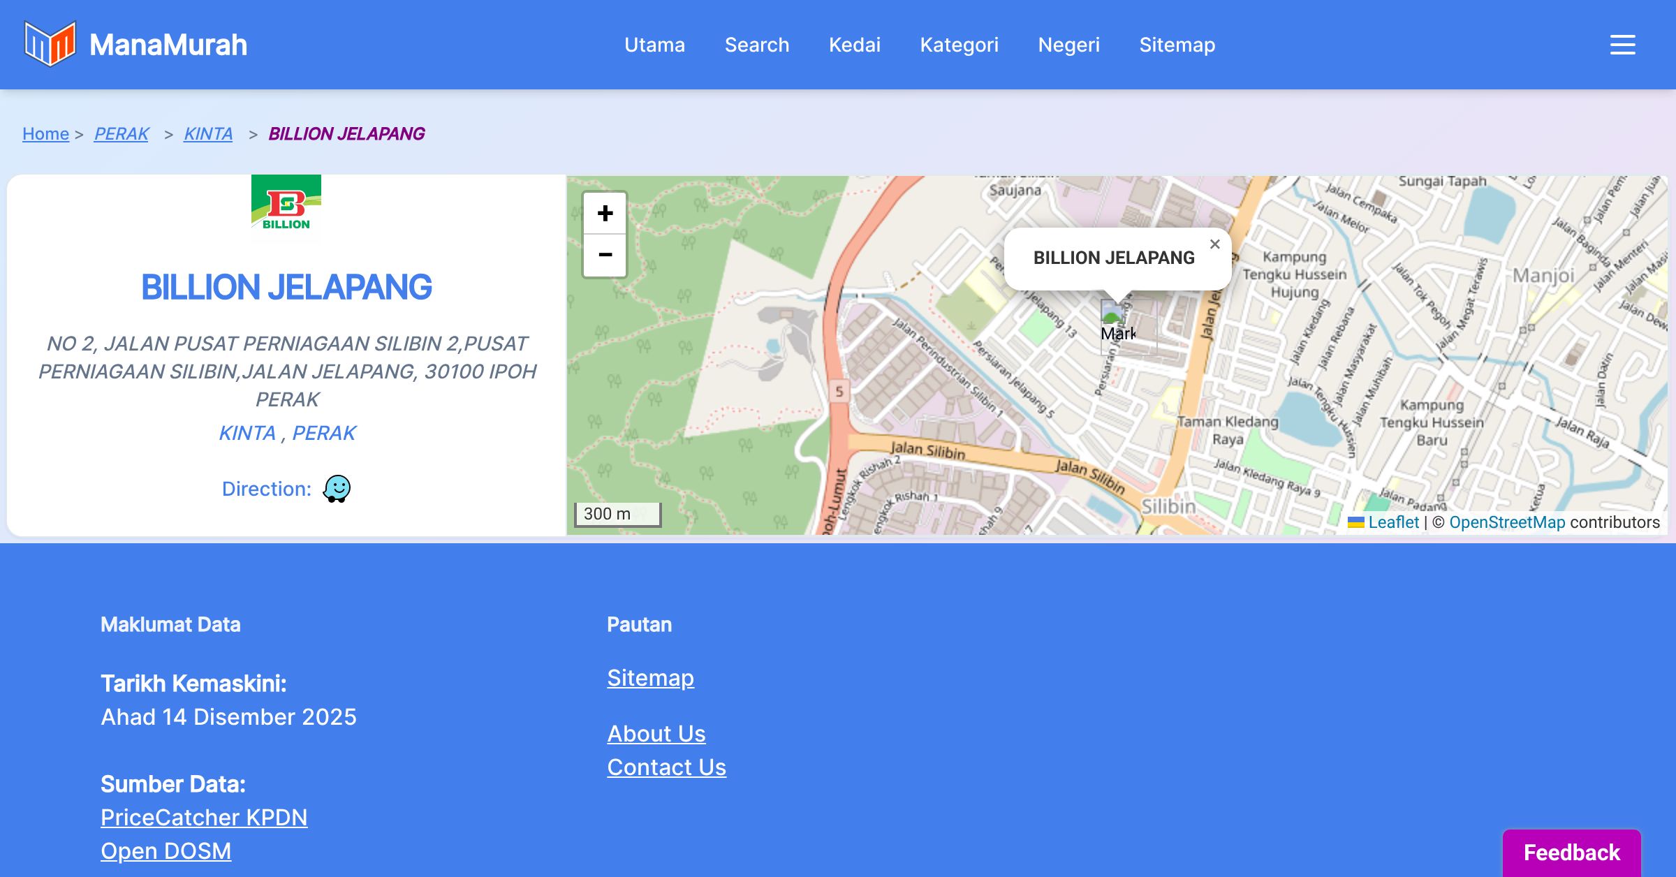Open the Negeri nav item
1676x877 pixels.
(1068, 45)
